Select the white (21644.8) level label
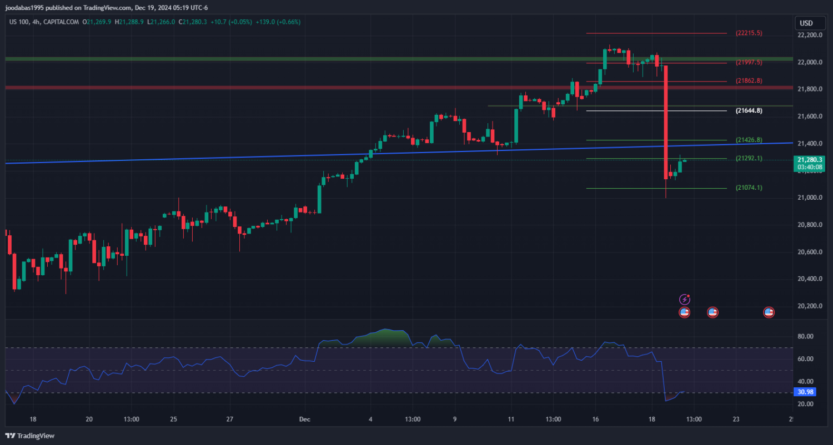Viewport: 833px width, 445px height. 749,110
